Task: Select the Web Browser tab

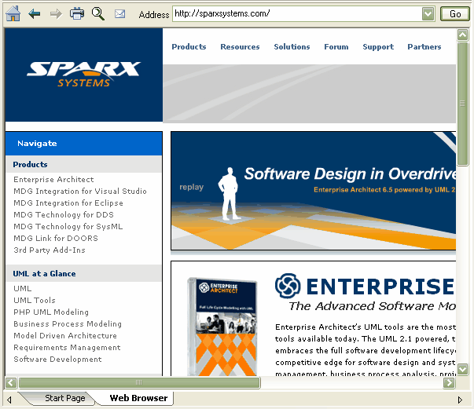Action: [x=138, y=398]
